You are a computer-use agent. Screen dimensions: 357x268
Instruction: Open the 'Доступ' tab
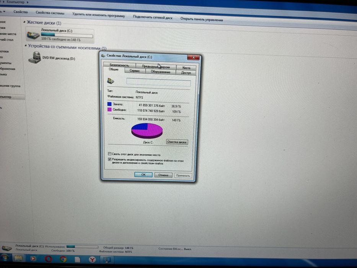pyautogui.click(x=186, y=73)
